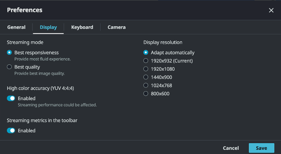
Task: Go to the Camera tab
Action: (117, 27)
